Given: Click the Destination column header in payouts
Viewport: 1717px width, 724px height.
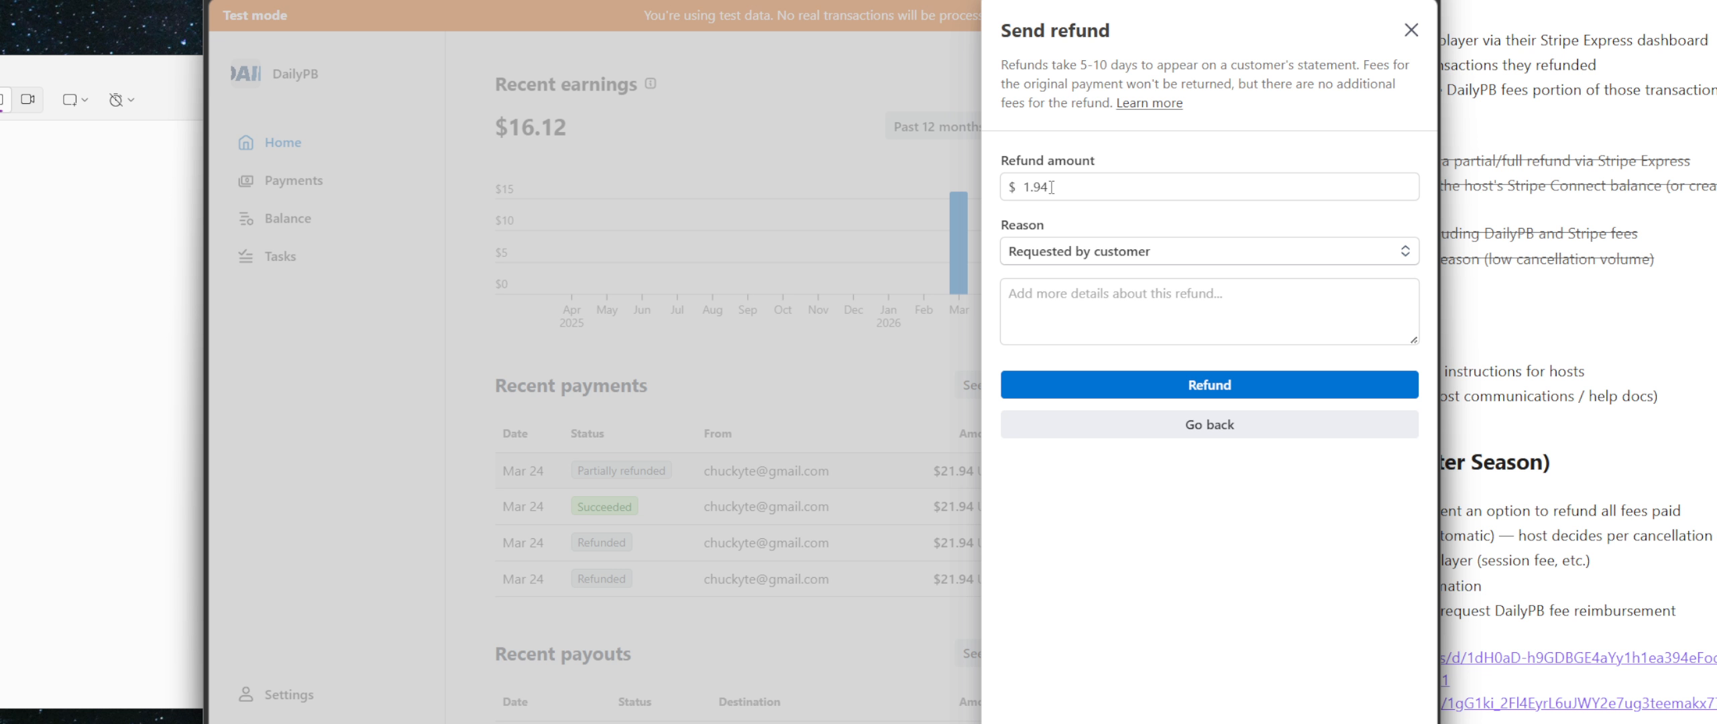Looking at the screenshot, I should (x=749, y=702).
